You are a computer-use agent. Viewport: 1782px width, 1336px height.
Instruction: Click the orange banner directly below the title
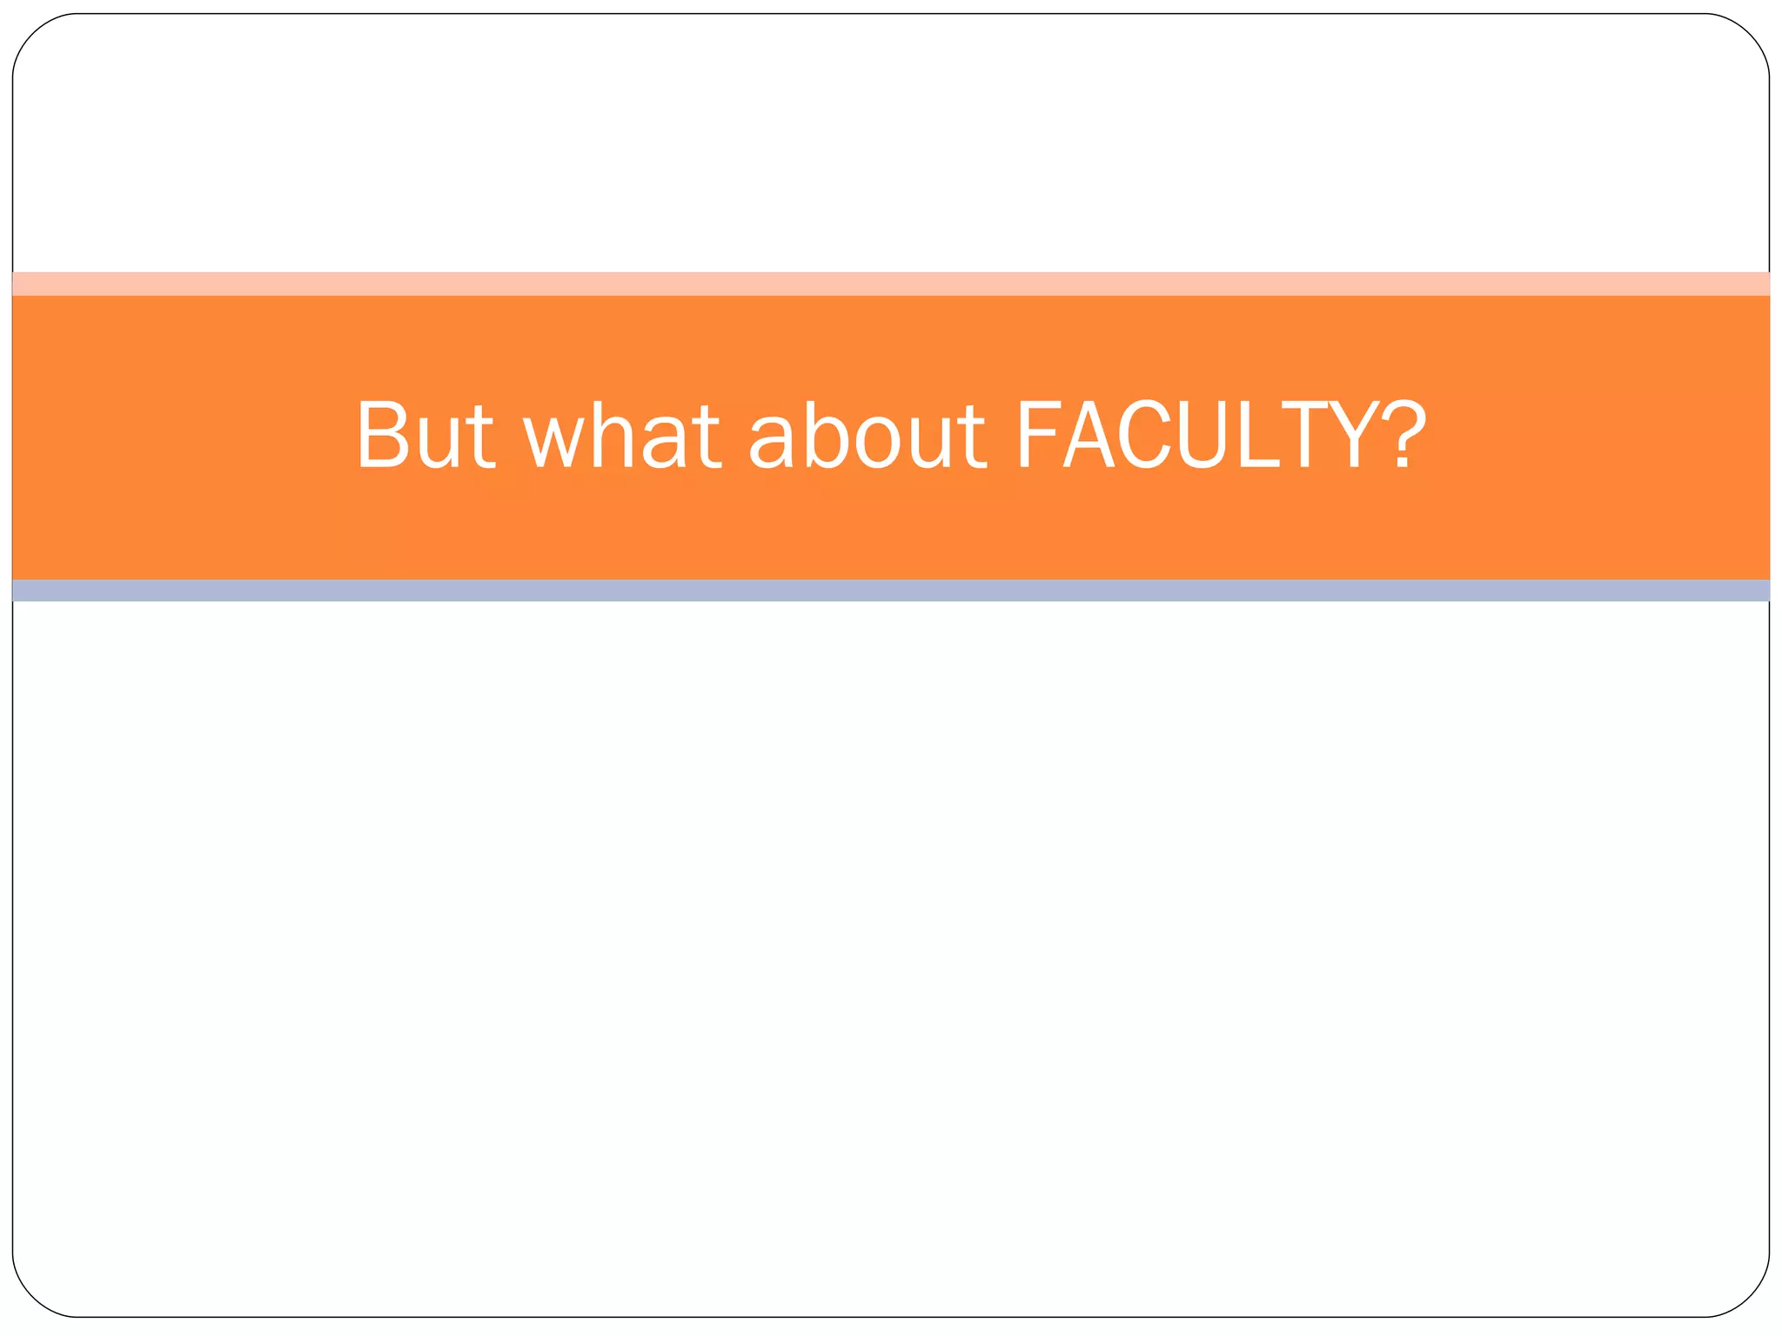[891, 531]
